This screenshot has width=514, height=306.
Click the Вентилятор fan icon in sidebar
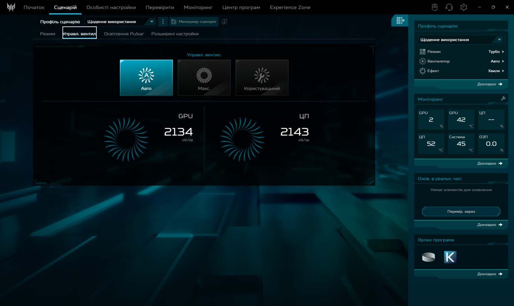point(423,61)
